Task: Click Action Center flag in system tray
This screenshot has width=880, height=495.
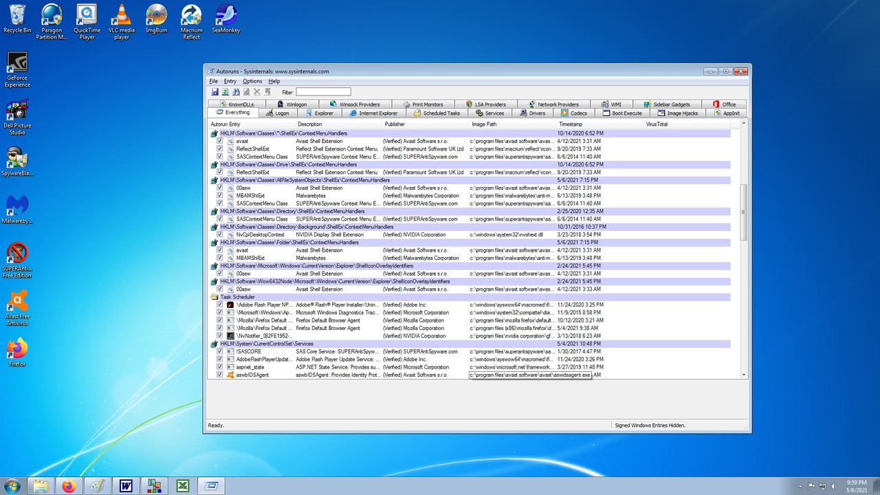Action: coord(813,486)
